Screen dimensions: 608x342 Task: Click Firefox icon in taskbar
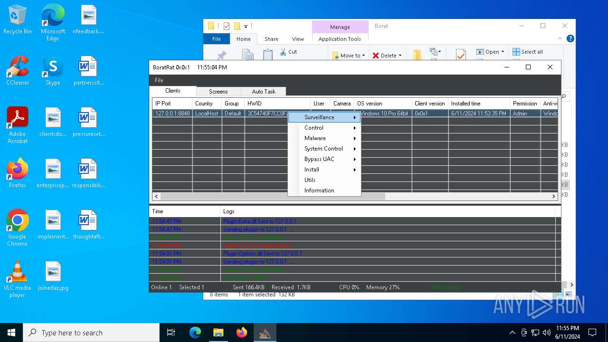point(242,332)
